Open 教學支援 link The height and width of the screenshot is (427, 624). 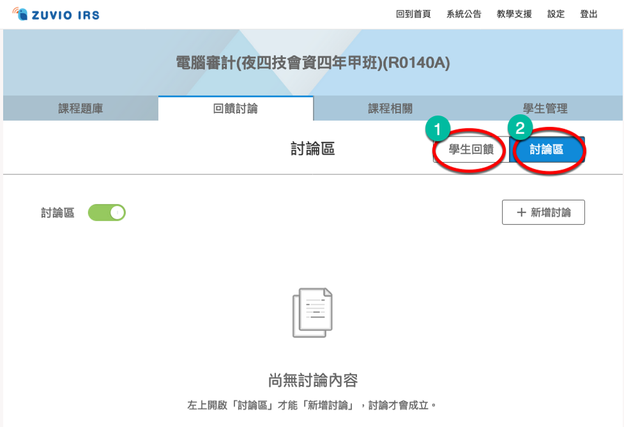(514, 14)
